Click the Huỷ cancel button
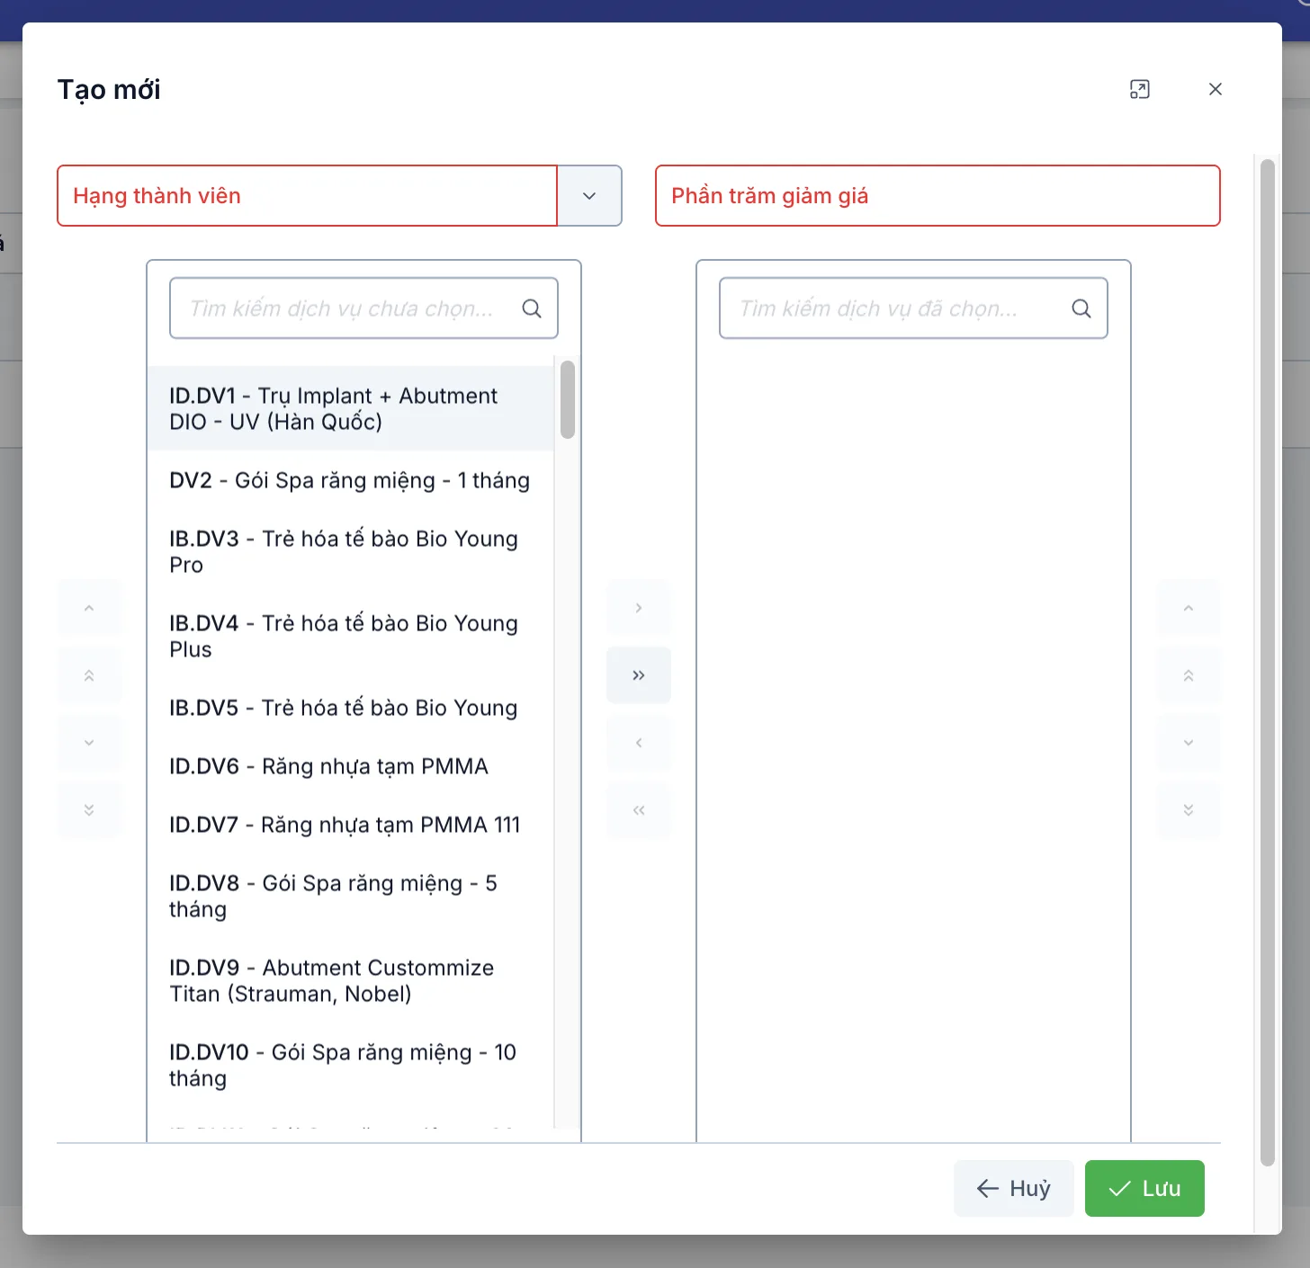The width and height of the screenshot is (1310, 1268). (x=1014, y=1188)
